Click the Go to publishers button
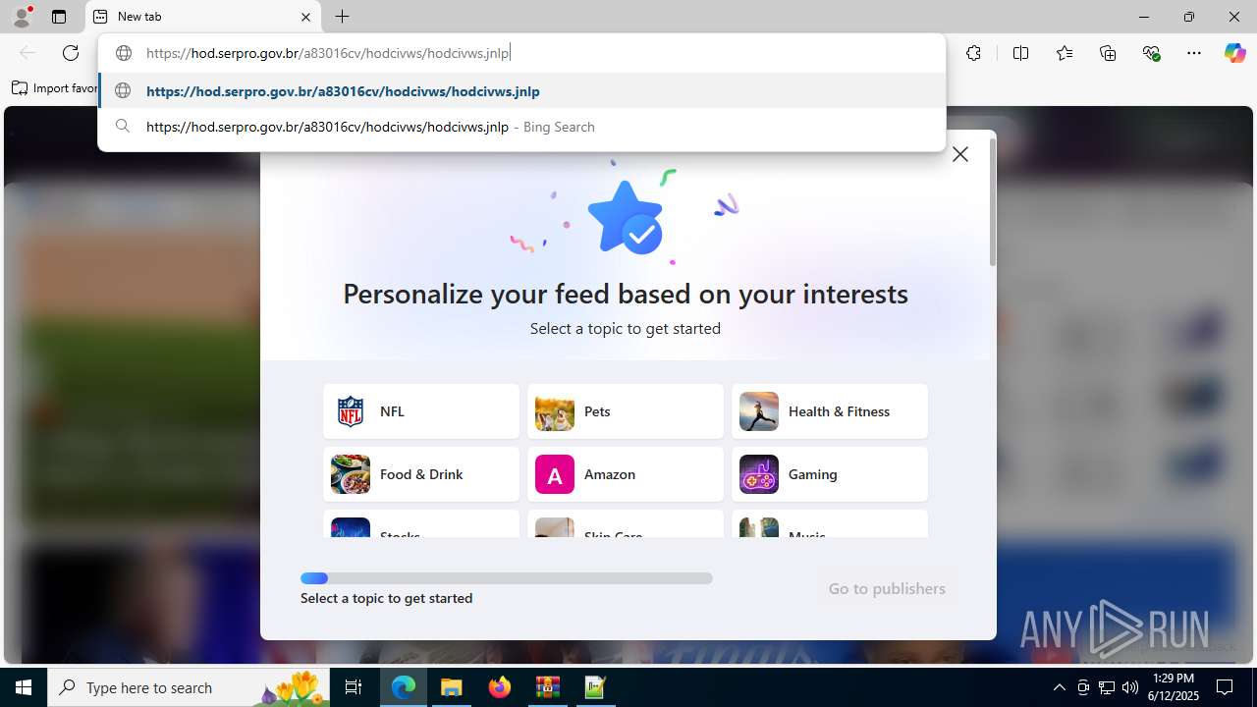The image size is (1257, 707). point(887,588)
